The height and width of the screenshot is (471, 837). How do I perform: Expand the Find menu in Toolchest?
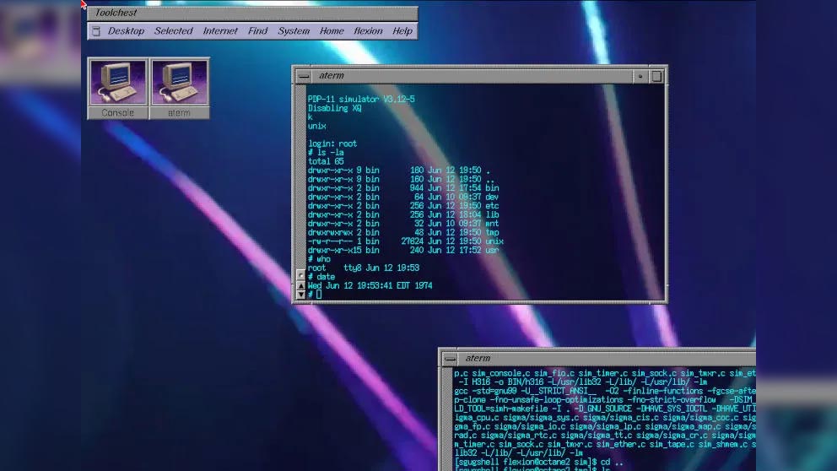257,31
